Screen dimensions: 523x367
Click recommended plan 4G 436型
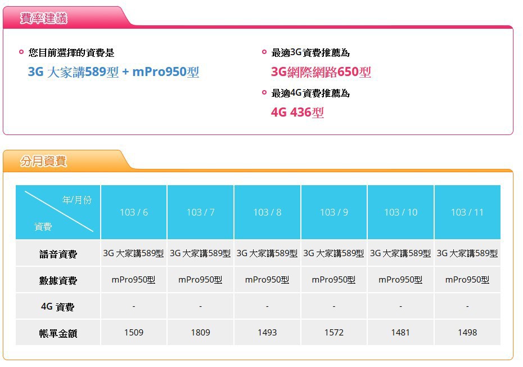pyautogui.click(x=297, y=112)
